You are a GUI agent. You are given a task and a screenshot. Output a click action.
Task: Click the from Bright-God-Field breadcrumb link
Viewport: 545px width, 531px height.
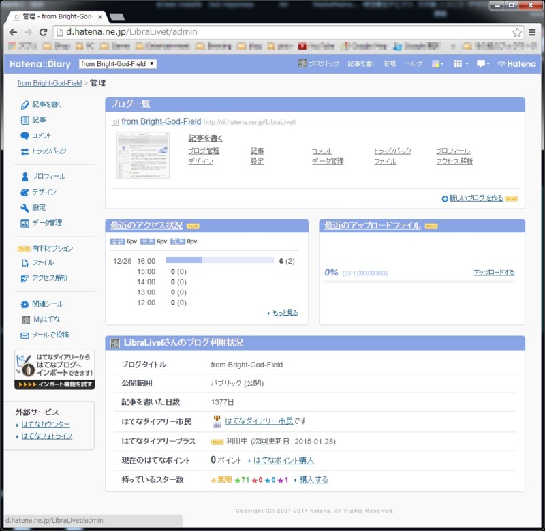(x=50, y=83)
